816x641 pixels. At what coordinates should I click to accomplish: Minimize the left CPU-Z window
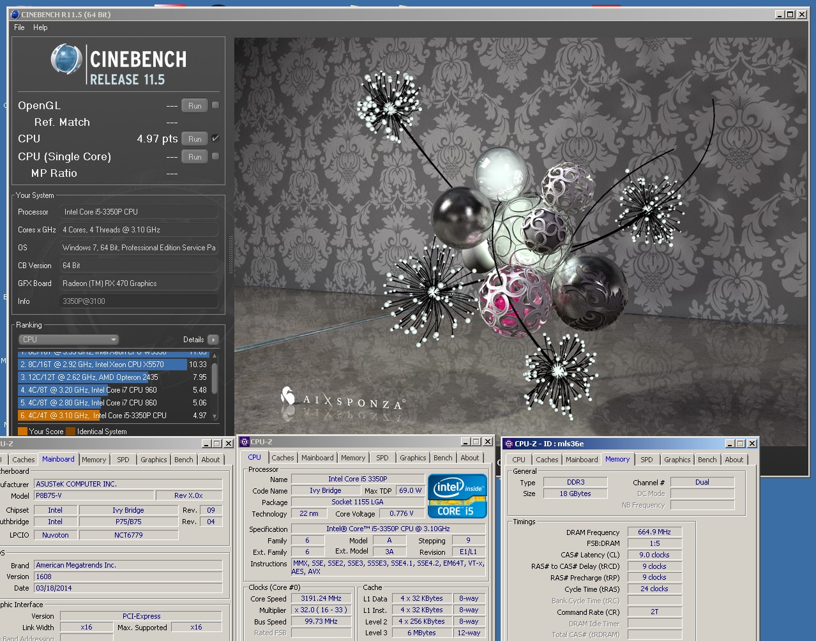(207, 444)
